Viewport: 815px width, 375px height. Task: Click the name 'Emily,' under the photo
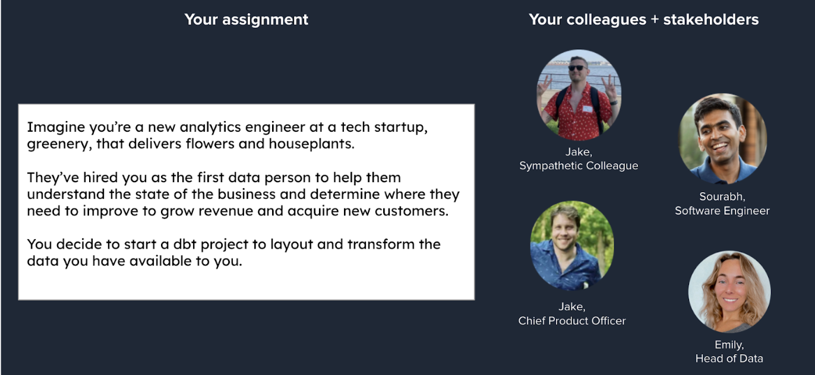pyautogui.click(x=729, y=345)
